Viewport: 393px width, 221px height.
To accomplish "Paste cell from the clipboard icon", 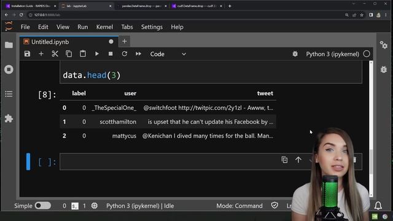I will [x=83, y=53].
